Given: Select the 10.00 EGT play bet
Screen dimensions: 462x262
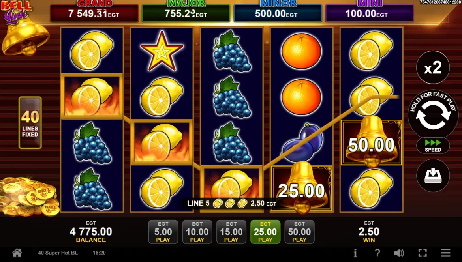Looking at the screenshot, I should [x=197, y=232].
